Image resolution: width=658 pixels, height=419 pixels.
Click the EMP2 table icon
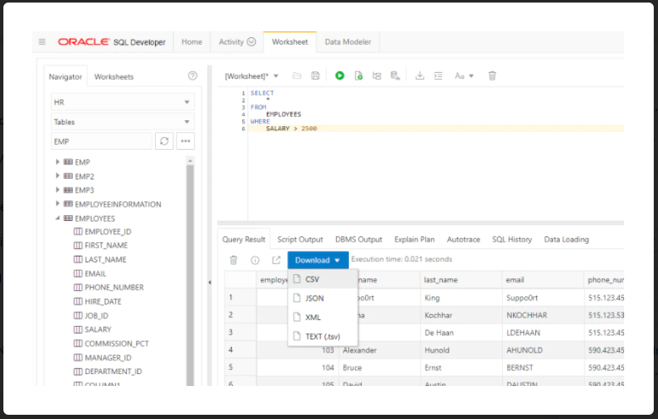click(x=68, y=176)
